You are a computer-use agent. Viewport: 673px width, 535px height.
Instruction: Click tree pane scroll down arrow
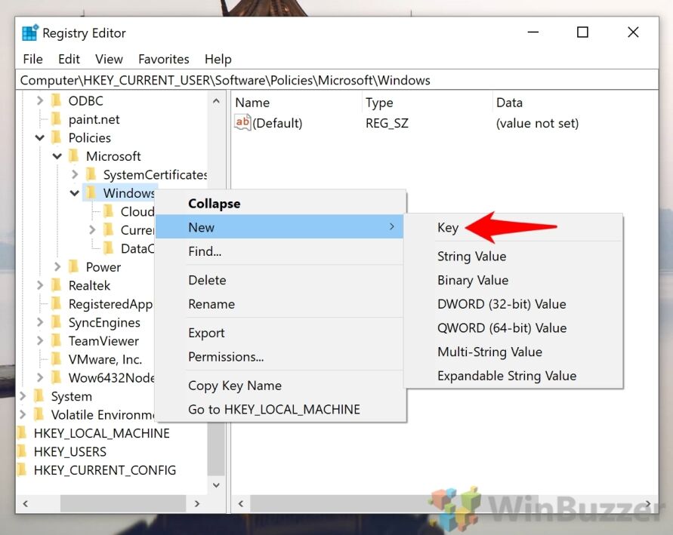click(x=216, y=485)
